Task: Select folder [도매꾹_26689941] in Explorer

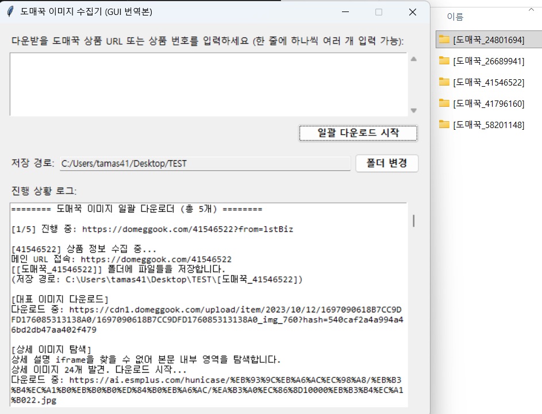Action: (x=489, y=61)
